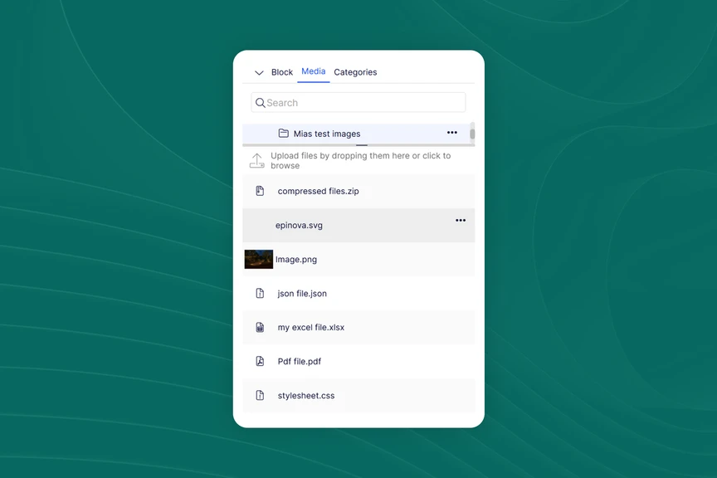
Task: Click the folder tree scrollbar handle
Action: point(472,133)
